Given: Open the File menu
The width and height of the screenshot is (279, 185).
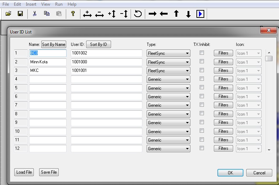Looking at the screenshot, I should point(6,4).
